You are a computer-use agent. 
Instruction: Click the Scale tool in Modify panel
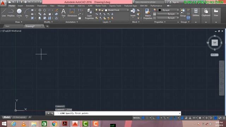click(45, 18)
